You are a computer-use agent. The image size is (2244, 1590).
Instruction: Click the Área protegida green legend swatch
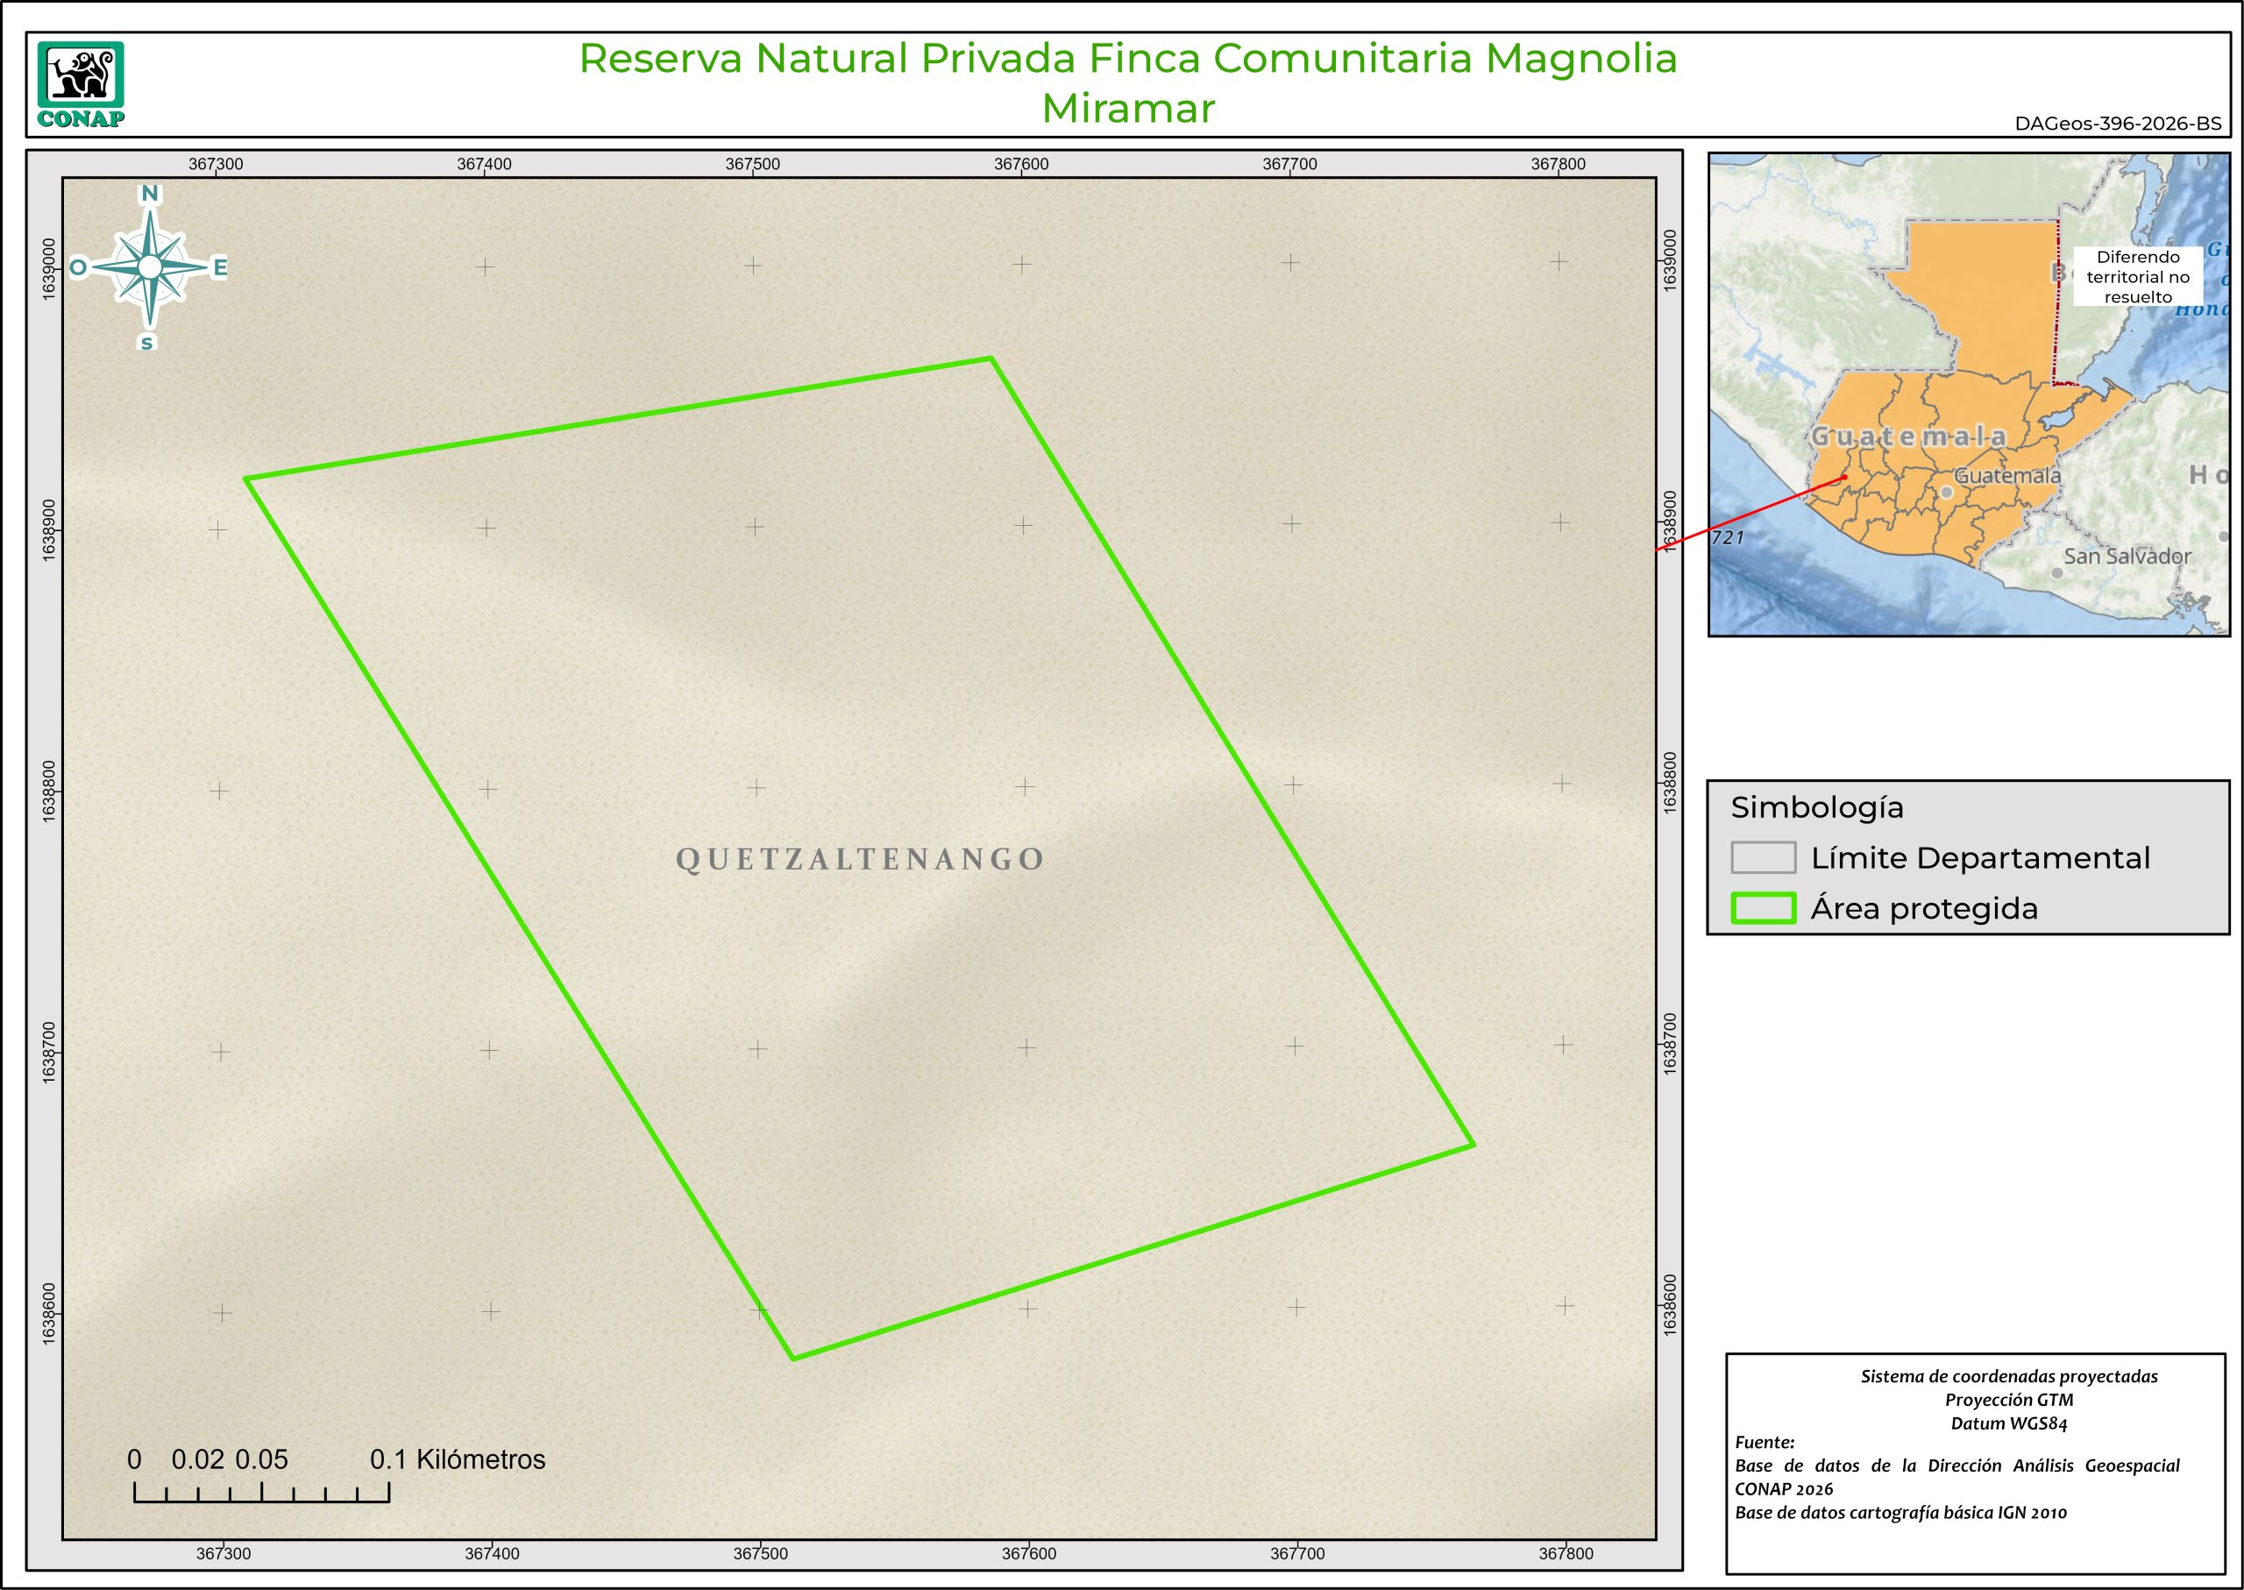click(x=1762, y=909)
